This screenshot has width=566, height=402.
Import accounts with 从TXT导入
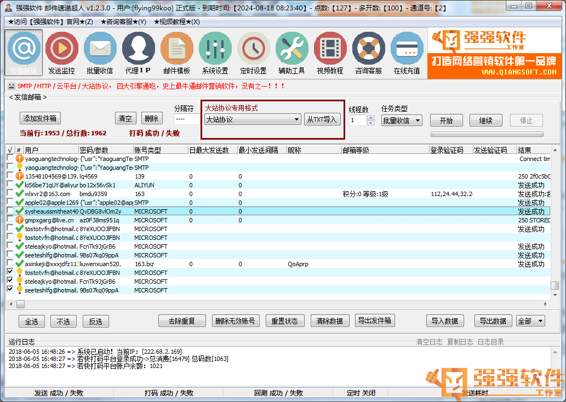coord(322,119)
